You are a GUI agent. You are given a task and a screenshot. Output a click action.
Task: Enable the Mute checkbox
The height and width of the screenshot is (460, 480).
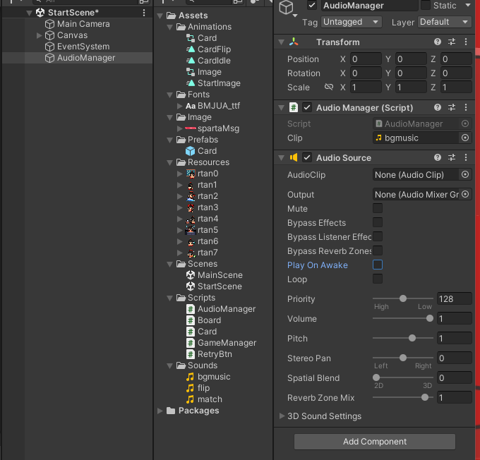pos(378,208)
